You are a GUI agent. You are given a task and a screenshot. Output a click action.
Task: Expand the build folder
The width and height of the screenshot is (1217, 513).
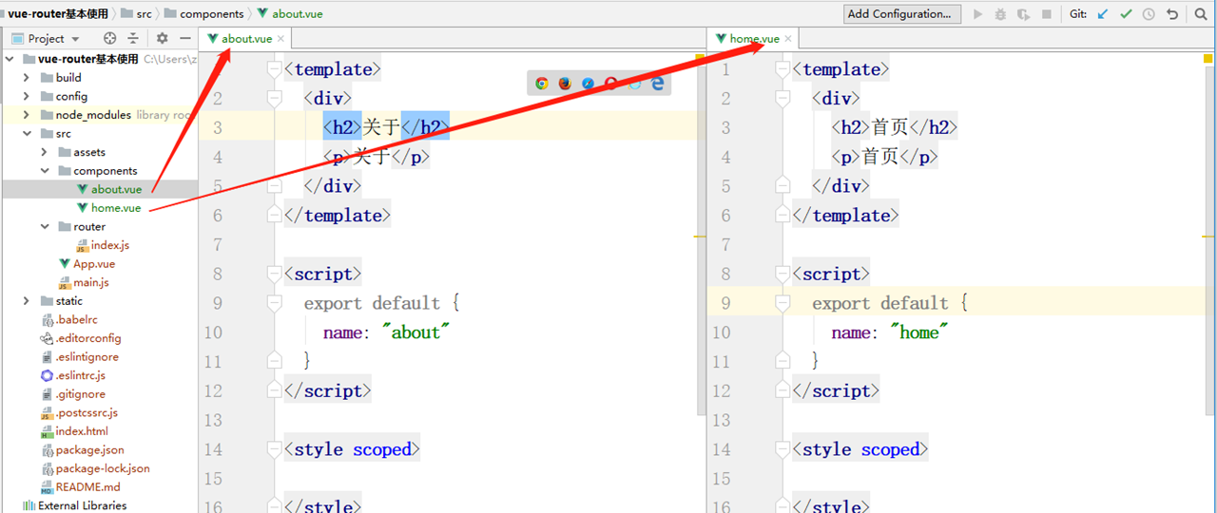click(27, 78)
